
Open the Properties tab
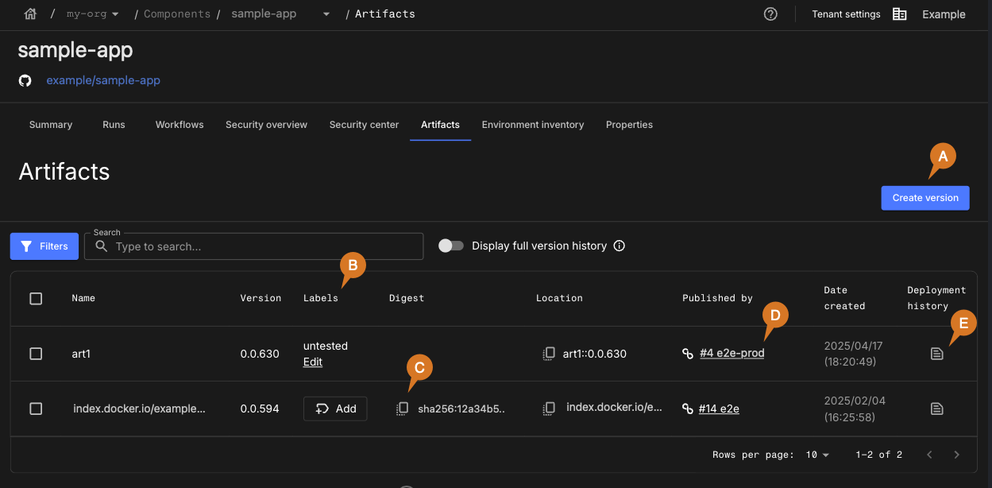[629, 125]
